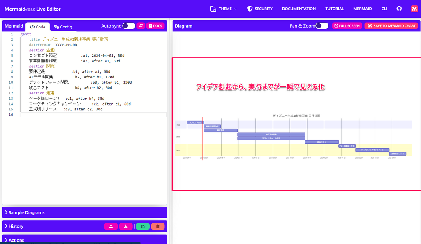Click the ベータ版ローンチ bar in chart
421x244 pixels.
(x=347, y=146)
